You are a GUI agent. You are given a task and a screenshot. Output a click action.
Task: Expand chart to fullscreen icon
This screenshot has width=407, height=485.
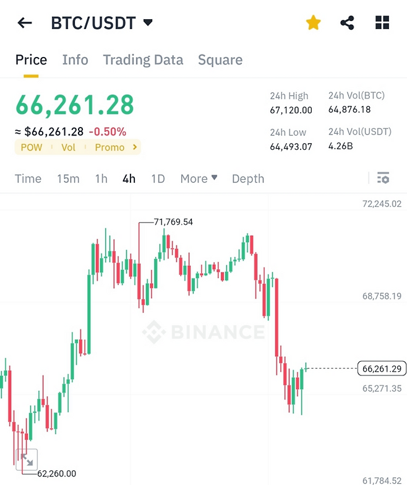click(27, 459)
